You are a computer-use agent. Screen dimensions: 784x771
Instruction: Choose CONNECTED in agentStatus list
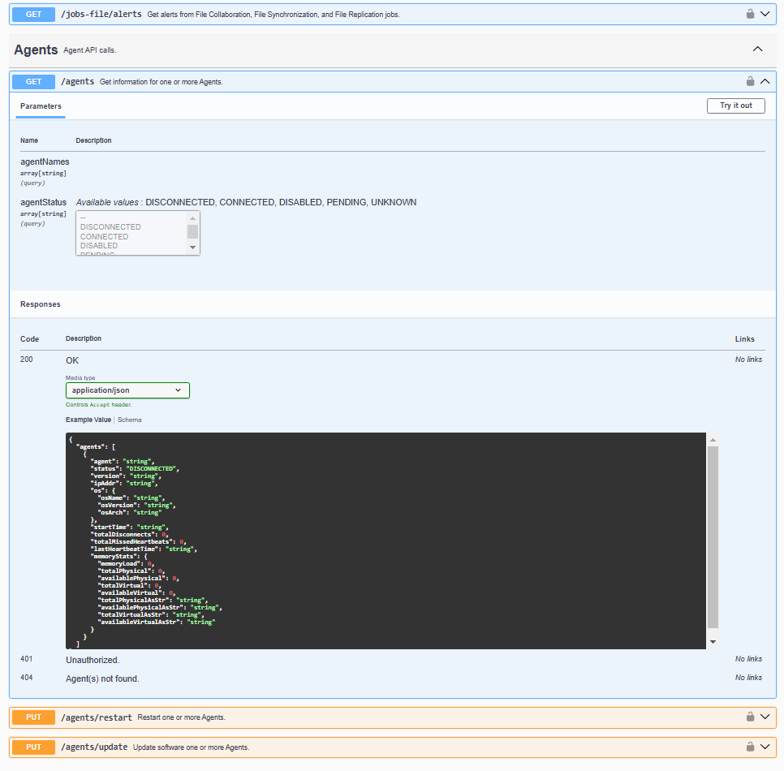click(104, 237)
